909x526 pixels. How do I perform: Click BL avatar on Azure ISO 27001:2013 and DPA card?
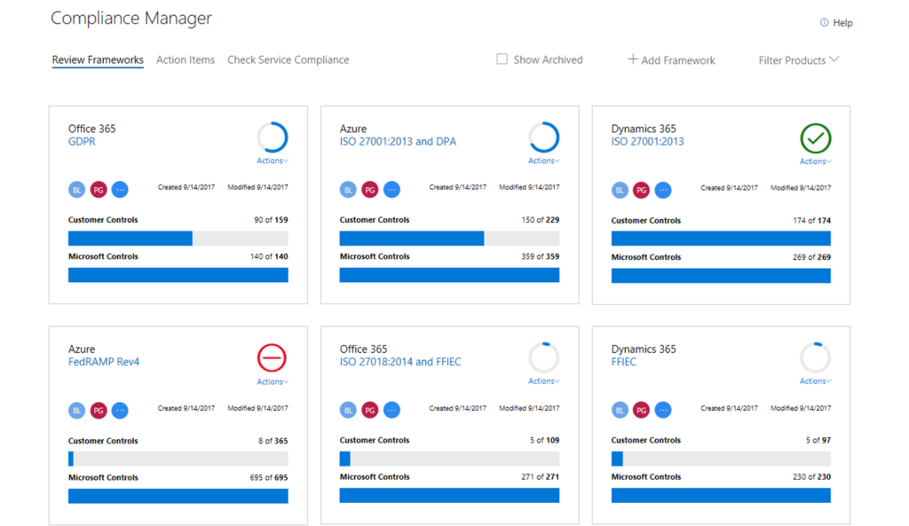click(x=348, y=190)
